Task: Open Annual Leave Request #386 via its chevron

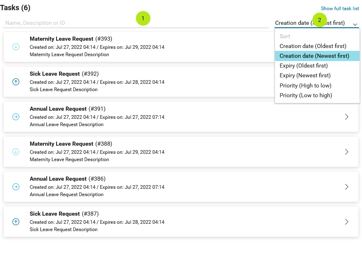Action: (347, 187)
